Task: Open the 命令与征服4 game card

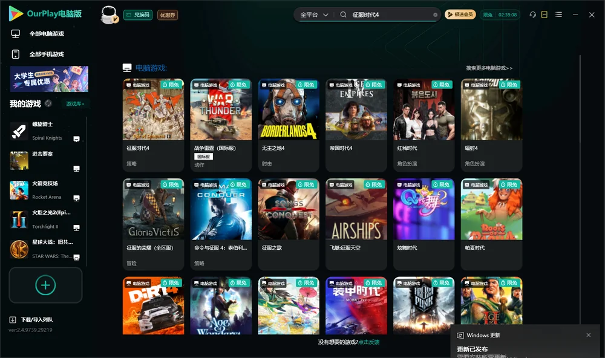Action: click(x=221, y=224)
